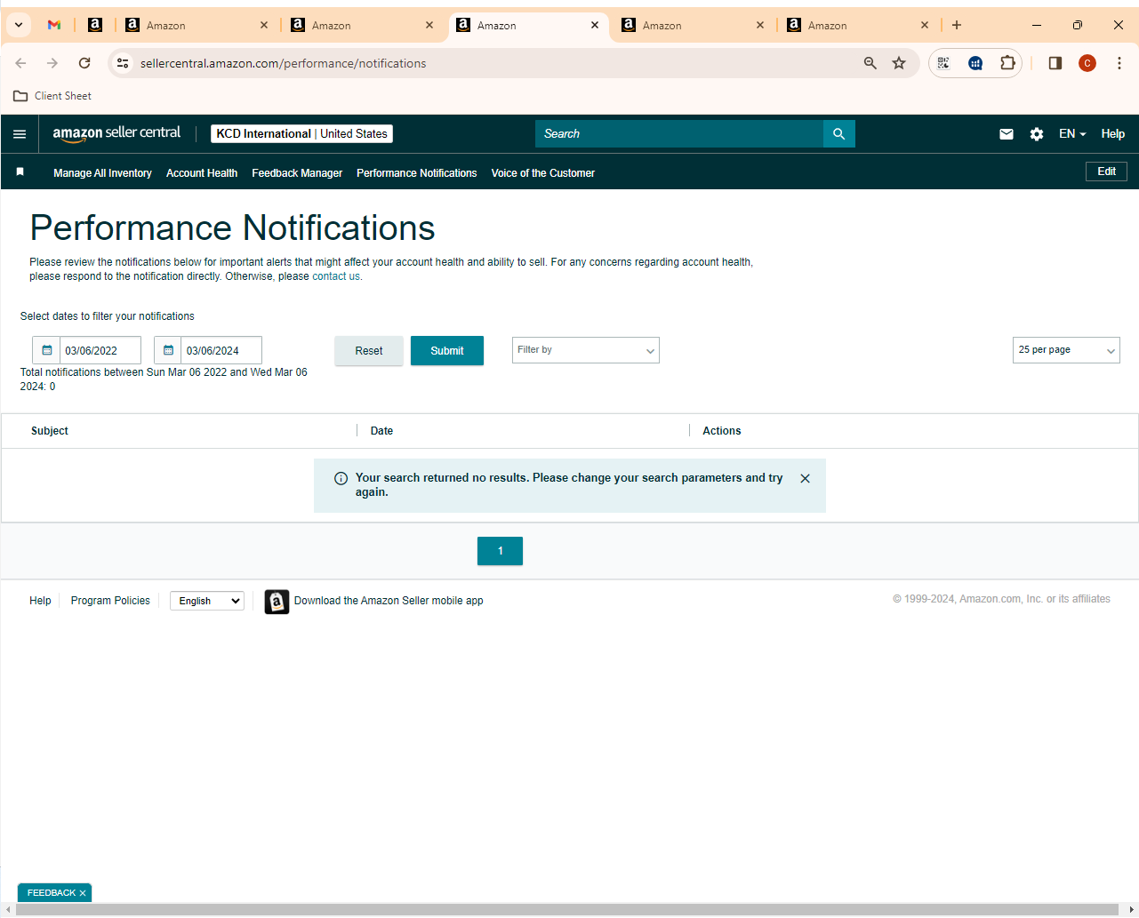Image resolution: width=1139 pixels, height=918 pixels.
Task: Open the tab search dropdown
Action: coord(19,25)
